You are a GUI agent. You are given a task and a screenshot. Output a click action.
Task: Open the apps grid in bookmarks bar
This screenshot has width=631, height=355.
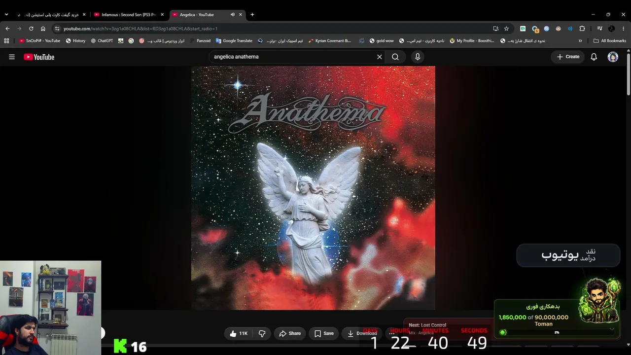6,41
